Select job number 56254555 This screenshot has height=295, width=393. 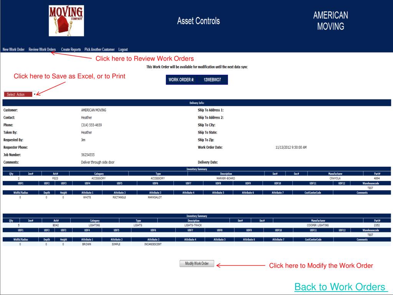coord(88,155)
